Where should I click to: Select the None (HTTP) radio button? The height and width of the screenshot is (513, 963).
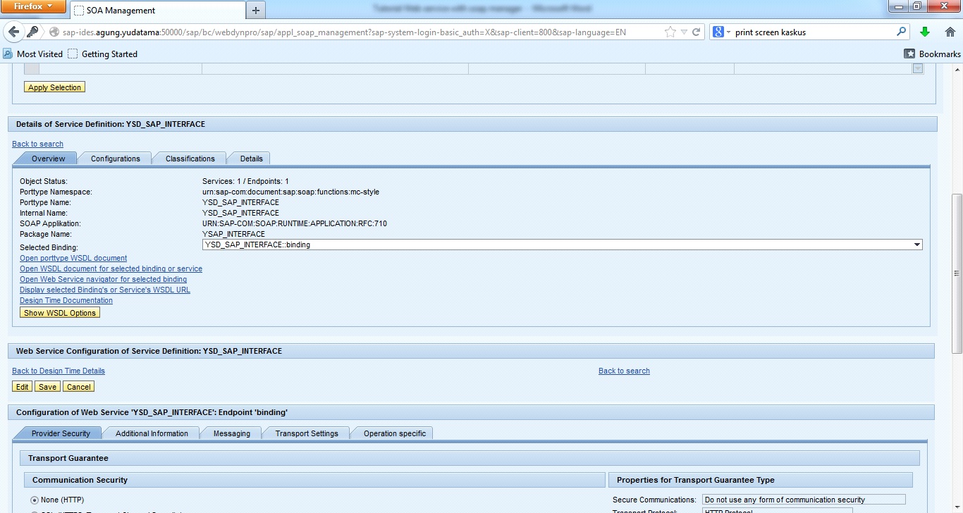pos(34,500)
